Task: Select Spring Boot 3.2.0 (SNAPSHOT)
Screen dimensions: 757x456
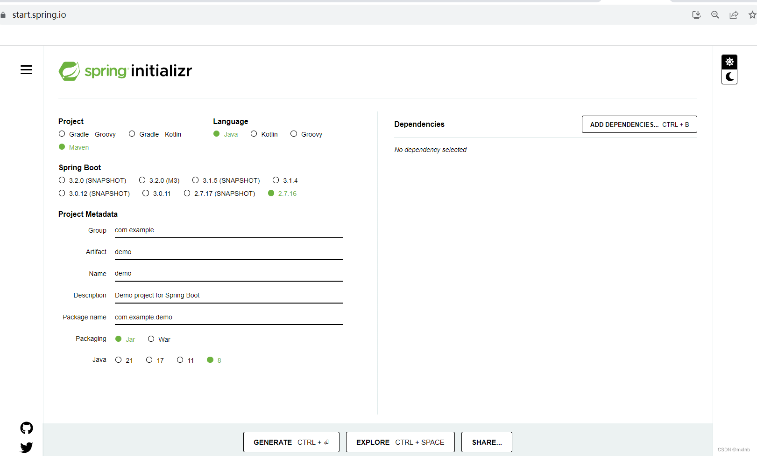Action: (x=92, y=180)
